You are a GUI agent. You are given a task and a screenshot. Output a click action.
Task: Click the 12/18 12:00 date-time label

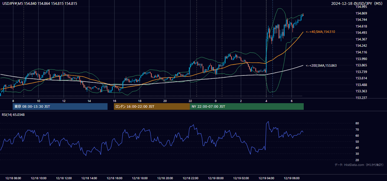[x=64, y=178]
